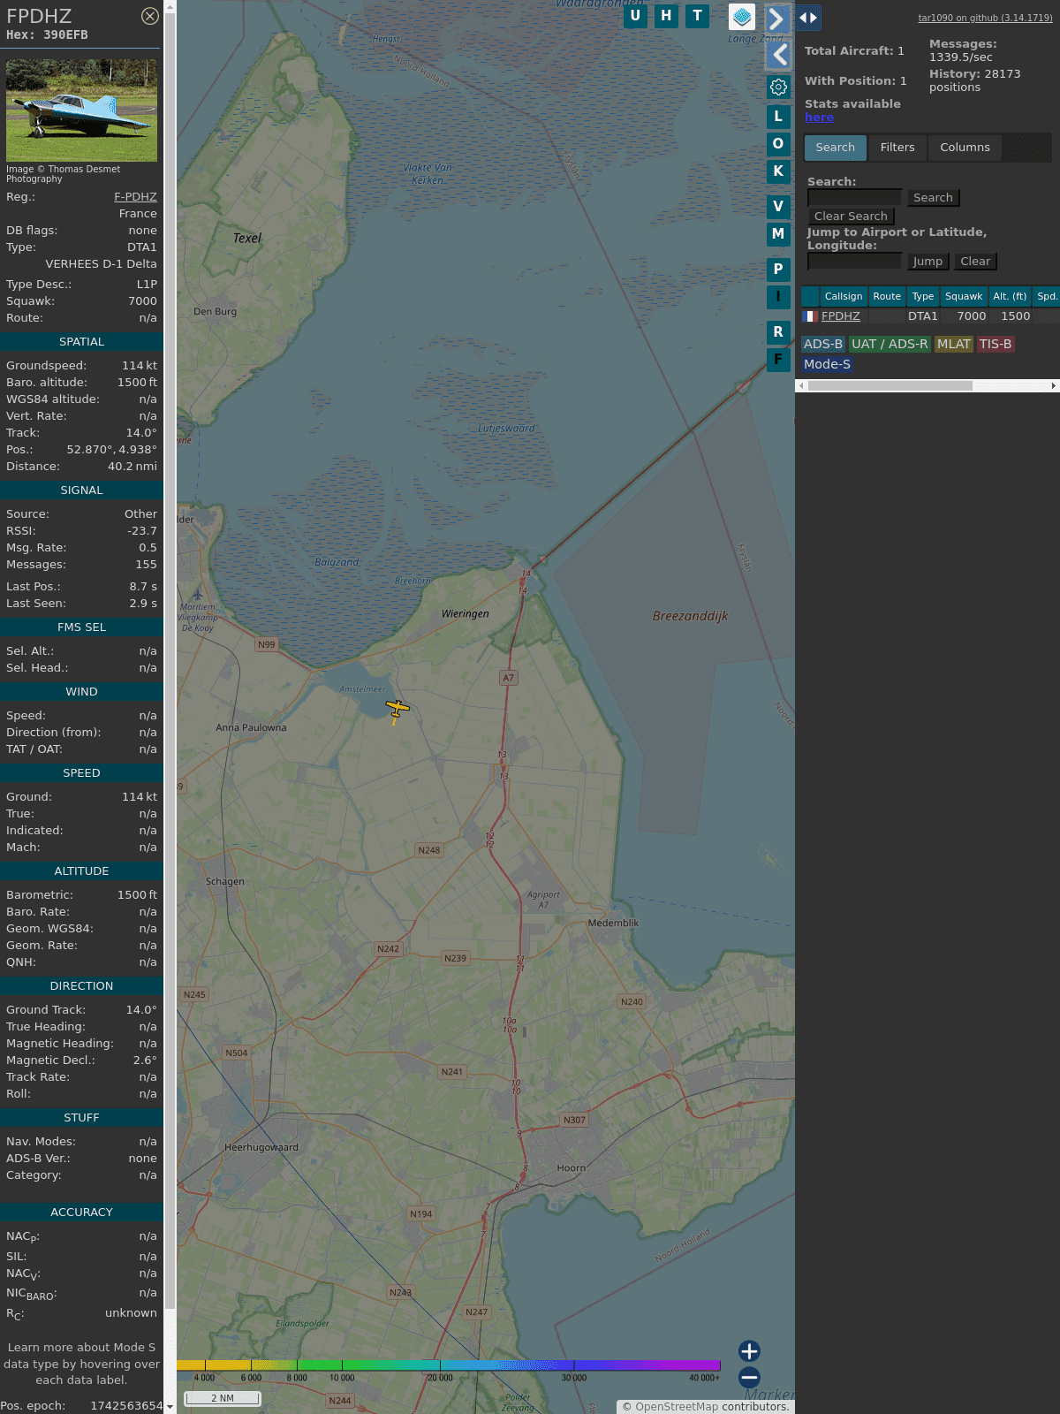Click the 2 NM map scale bar

(x=223, y=1398)
